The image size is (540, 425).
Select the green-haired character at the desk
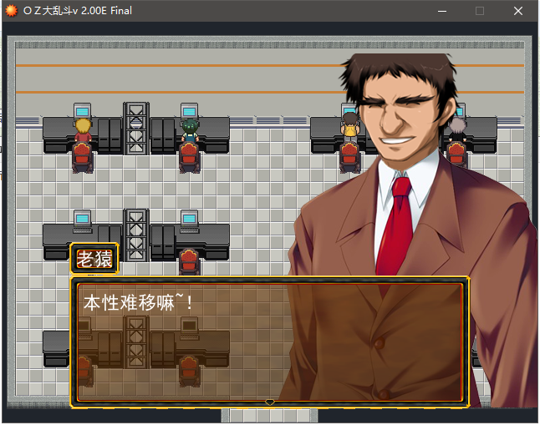click(x=190, y=130)
